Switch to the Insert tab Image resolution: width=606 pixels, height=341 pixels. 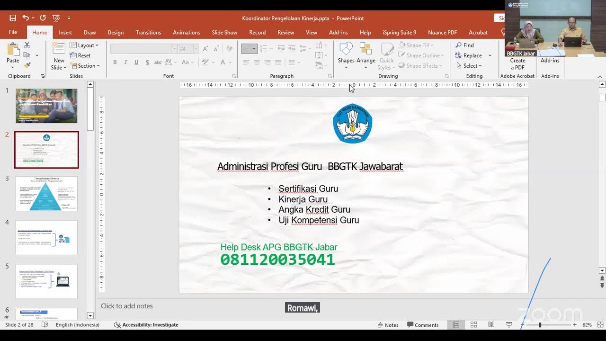[65, 32]
